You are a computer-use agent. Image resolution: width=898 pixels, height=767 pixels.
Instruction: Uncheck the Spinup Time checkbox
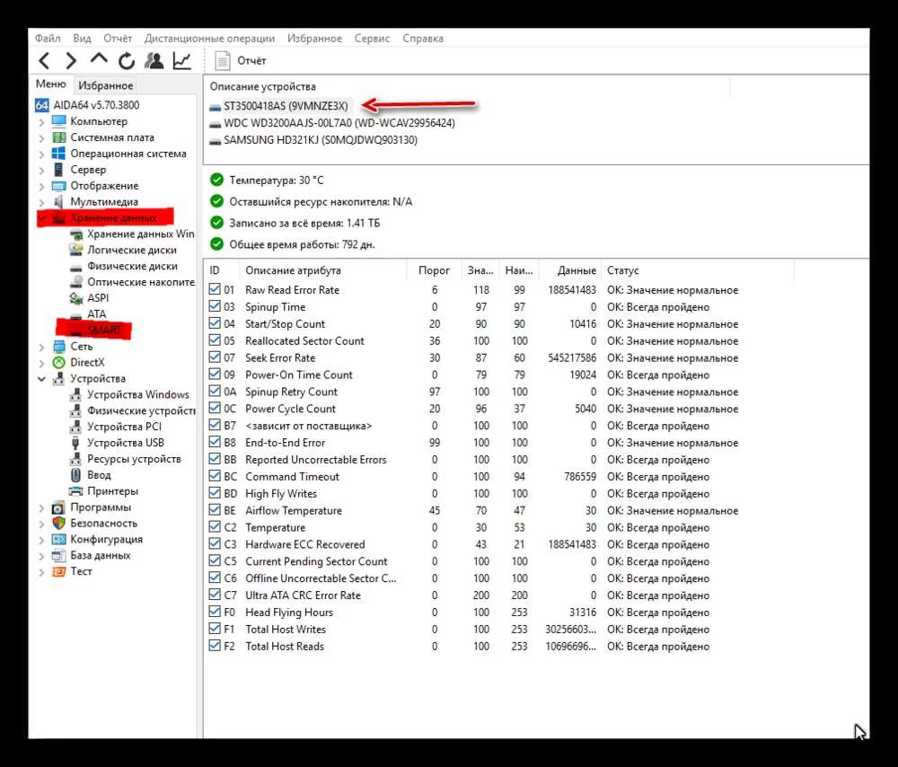(215, 306)
